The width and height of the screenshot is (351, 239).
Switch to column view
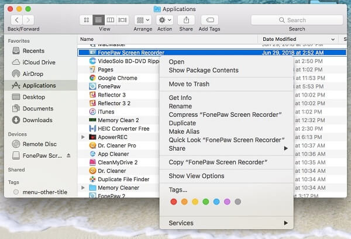click(111, 20)
